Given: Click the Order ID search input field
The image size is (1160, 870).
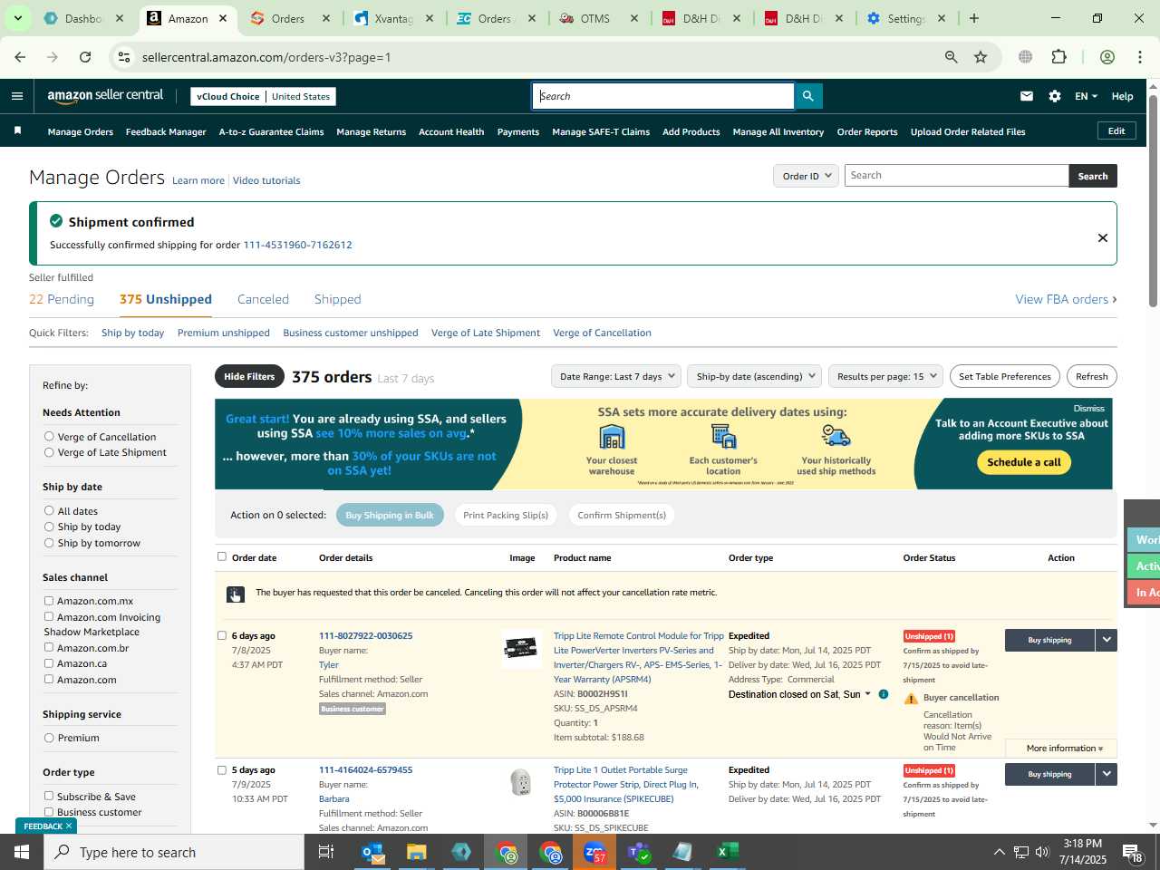Looking at the screenshot, I should (x=956, y=176).
